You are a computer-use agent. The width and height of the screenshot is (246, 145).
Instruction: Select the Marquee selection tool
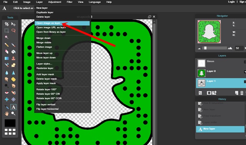click(7, 31)
